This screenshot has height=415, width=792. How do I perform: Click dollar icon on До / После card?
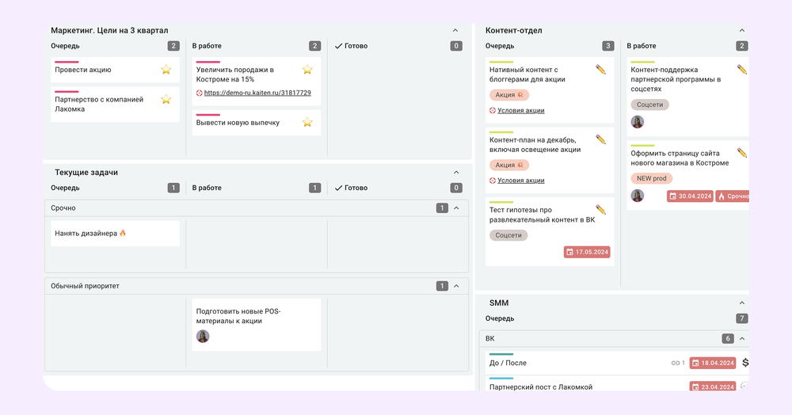(744, 363)
